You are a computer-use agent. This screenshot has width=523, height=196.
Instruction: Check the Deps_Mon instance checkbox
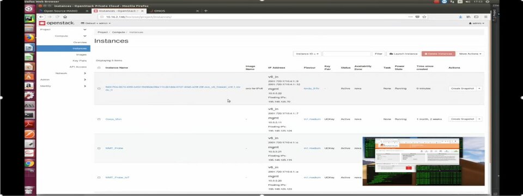pos(99,119)
